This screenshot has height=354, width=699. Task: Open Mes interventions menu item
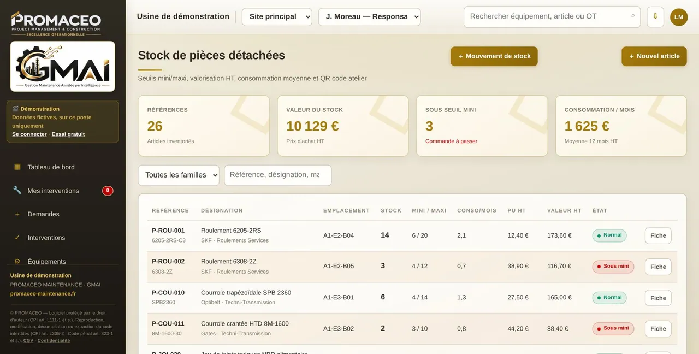[x=63, y=191]
